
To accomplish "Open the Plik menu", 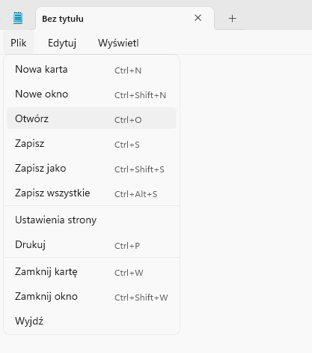I will [x=19, y=43].
